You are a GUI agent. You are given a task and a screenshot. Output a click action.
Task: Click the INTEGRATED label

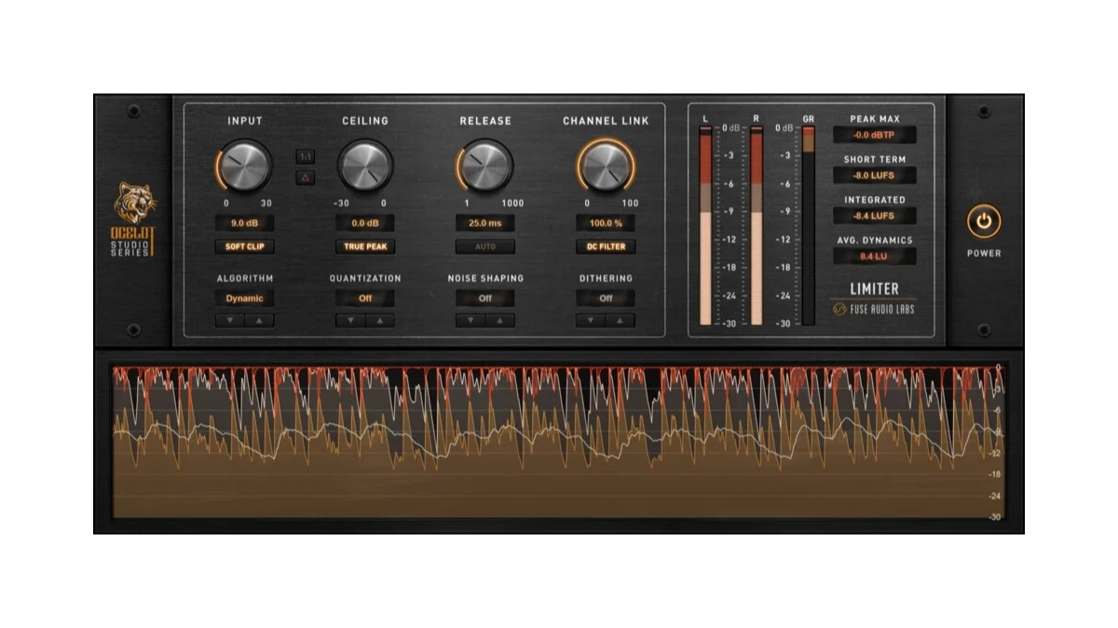(x=875, y=200)
